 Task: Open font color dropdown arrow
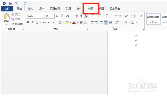pos(78,23)
